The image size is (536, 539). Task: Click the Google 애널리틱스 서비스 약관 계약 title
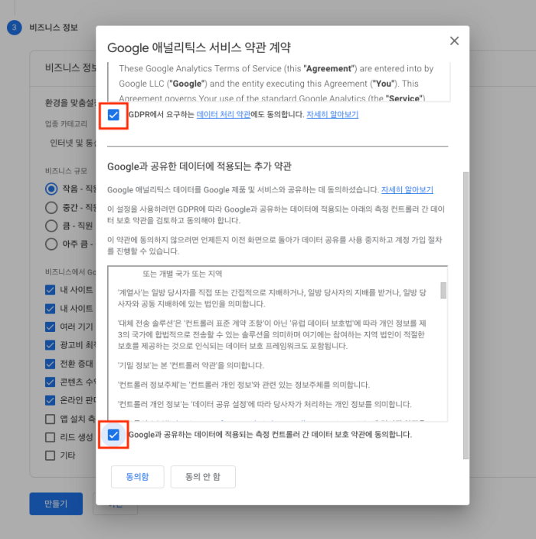coord(199,48)
